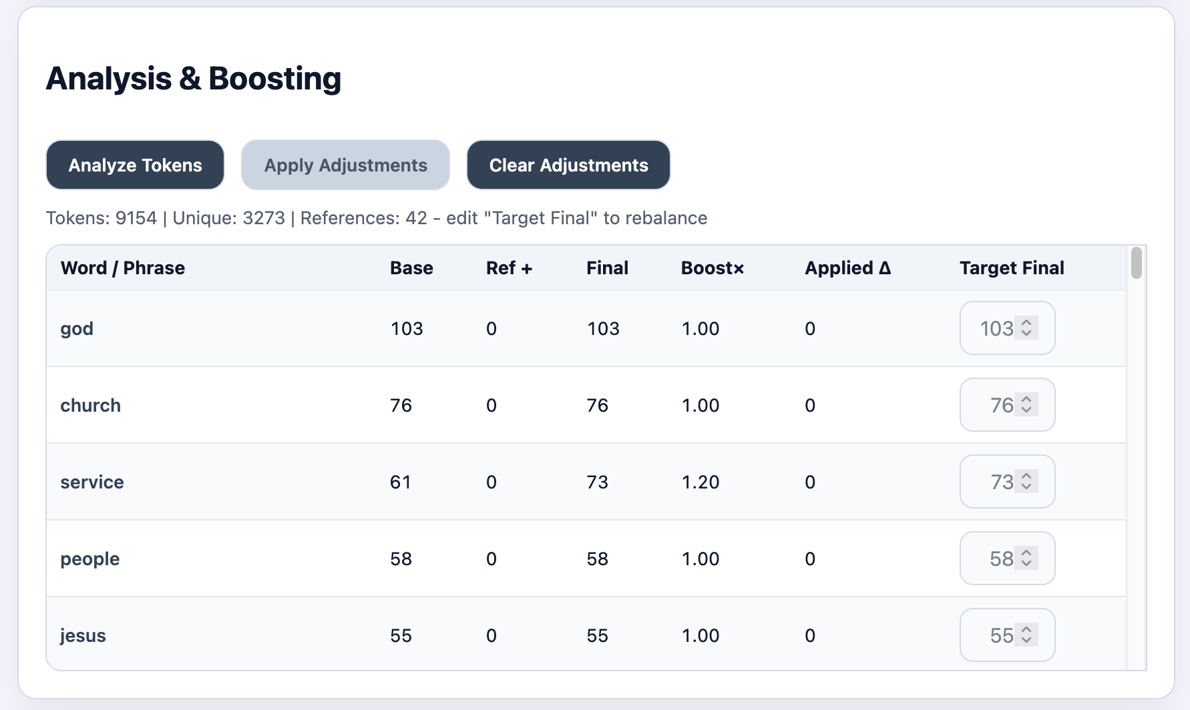Click the Boost× column header
Image resolution: width=1190 pixels, height=710 pixels.
click(x=712, y=268)
